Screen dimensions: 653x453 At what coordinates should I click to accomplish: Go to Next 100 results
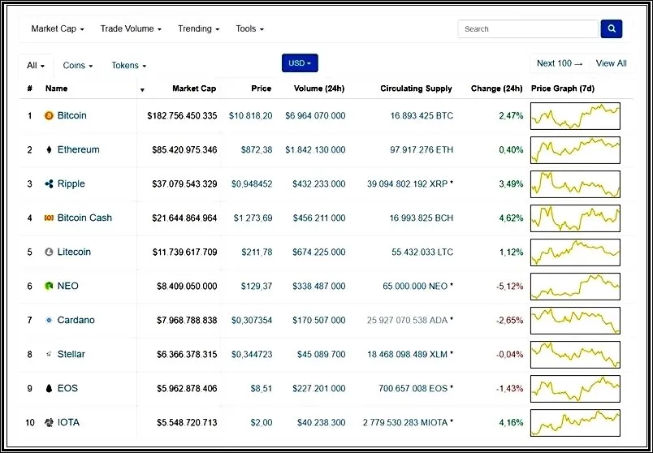[560, 63]
